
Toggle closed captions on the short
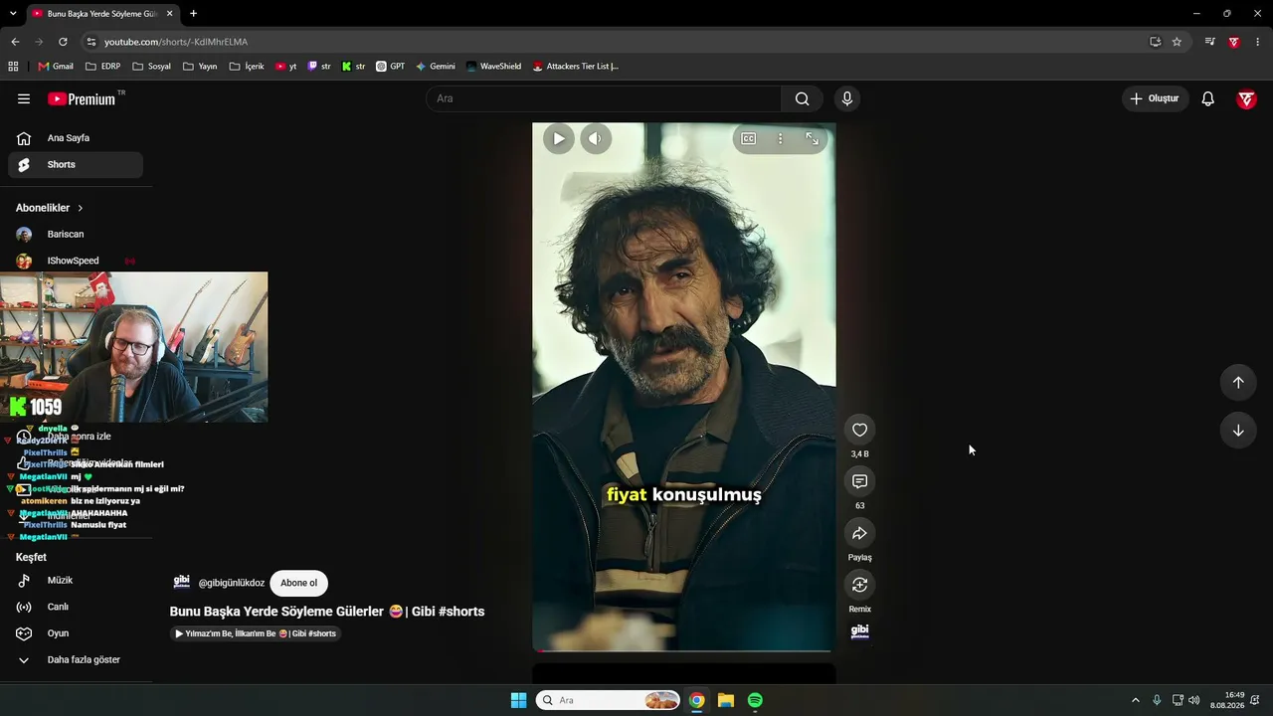point(749,138)
